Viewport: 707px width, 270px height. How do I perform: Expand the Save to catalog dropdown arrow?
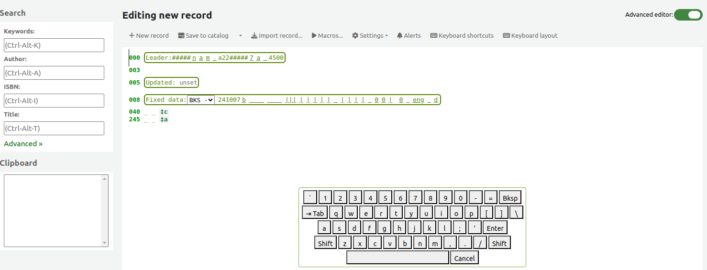click(x=241, y=35)
